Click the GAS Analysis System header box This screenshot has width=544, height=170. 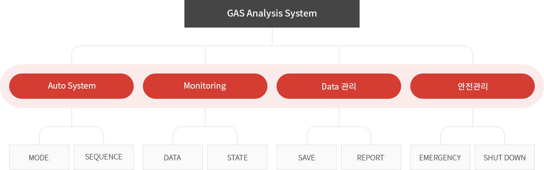(x=272, y=13)
